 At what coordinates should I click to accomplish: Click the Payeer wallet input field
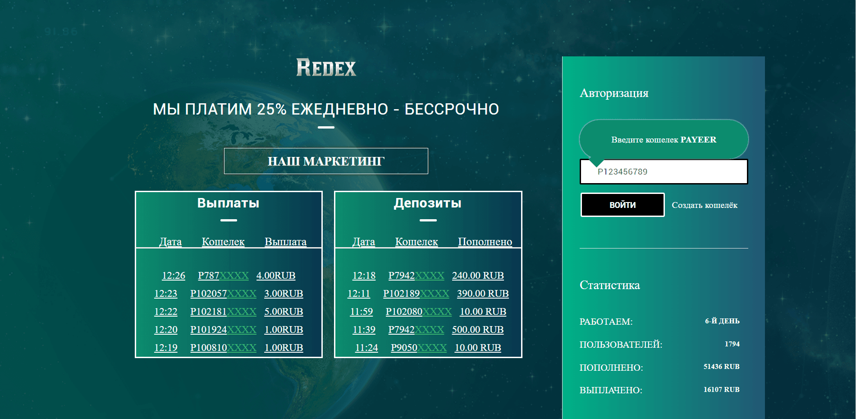[664, 171]
